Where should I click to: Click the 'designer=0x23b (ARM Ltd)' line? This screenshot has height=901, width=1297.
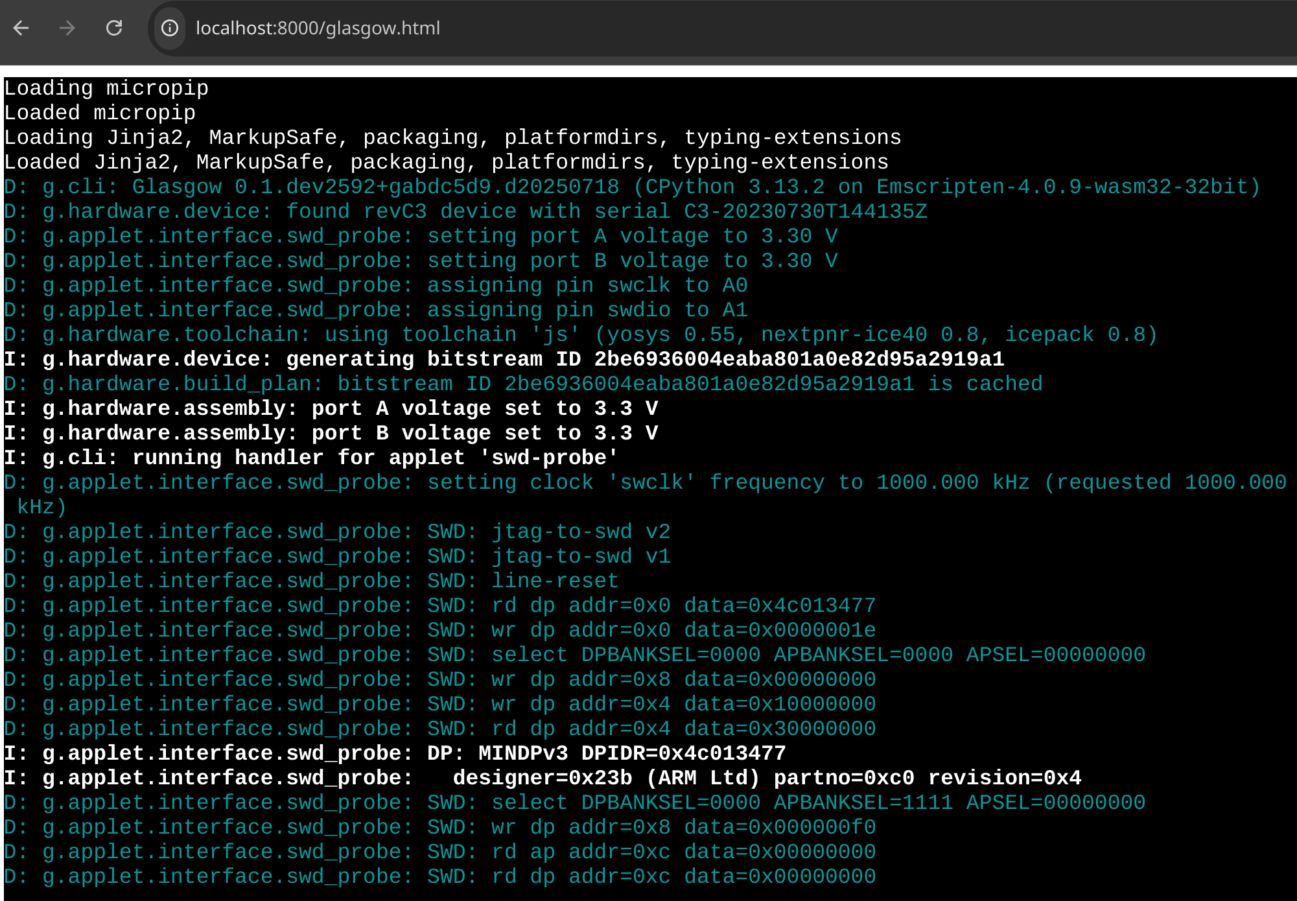[542, 778]
